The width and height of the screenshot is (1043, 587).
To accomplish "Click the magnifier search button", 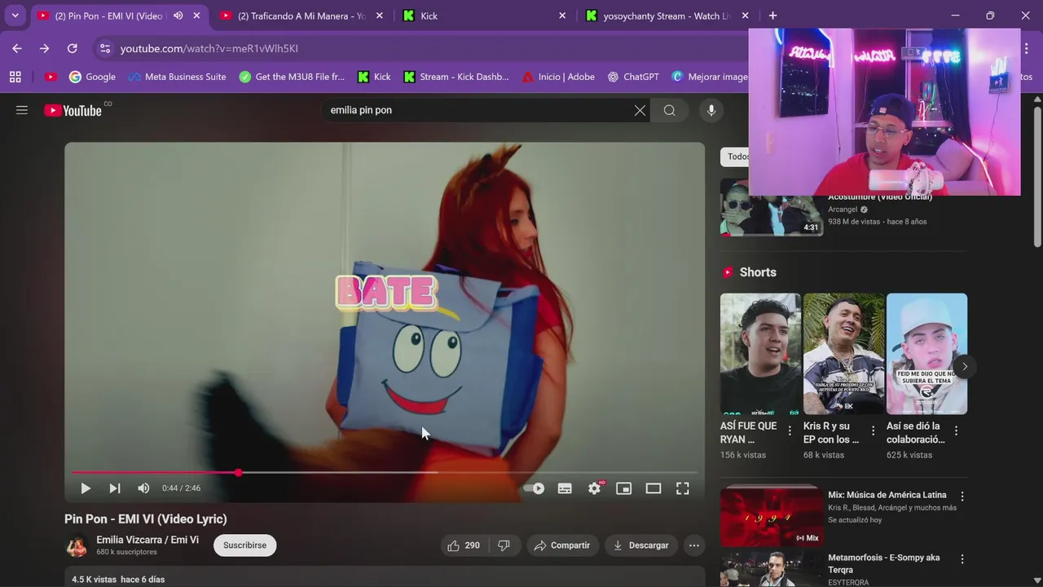I will tap(669, 110).
